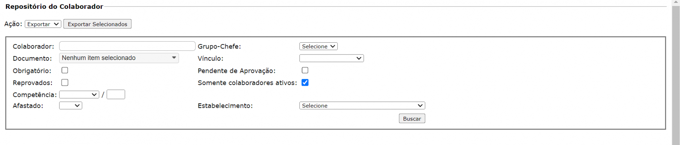Click the Exportar Selecionados button

pyautogui.click(x=97, y=24)
